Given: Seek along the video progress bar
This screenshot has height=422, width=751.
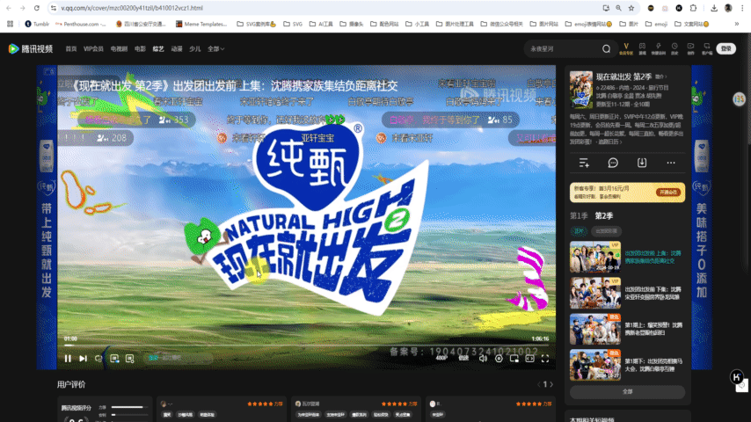Looking at the screenshot, I should [307, 345].
